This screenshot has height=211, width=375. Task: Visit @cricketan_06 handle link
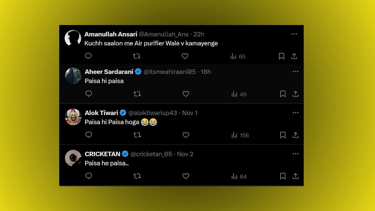pyautogui.click(x=151, y=154)
